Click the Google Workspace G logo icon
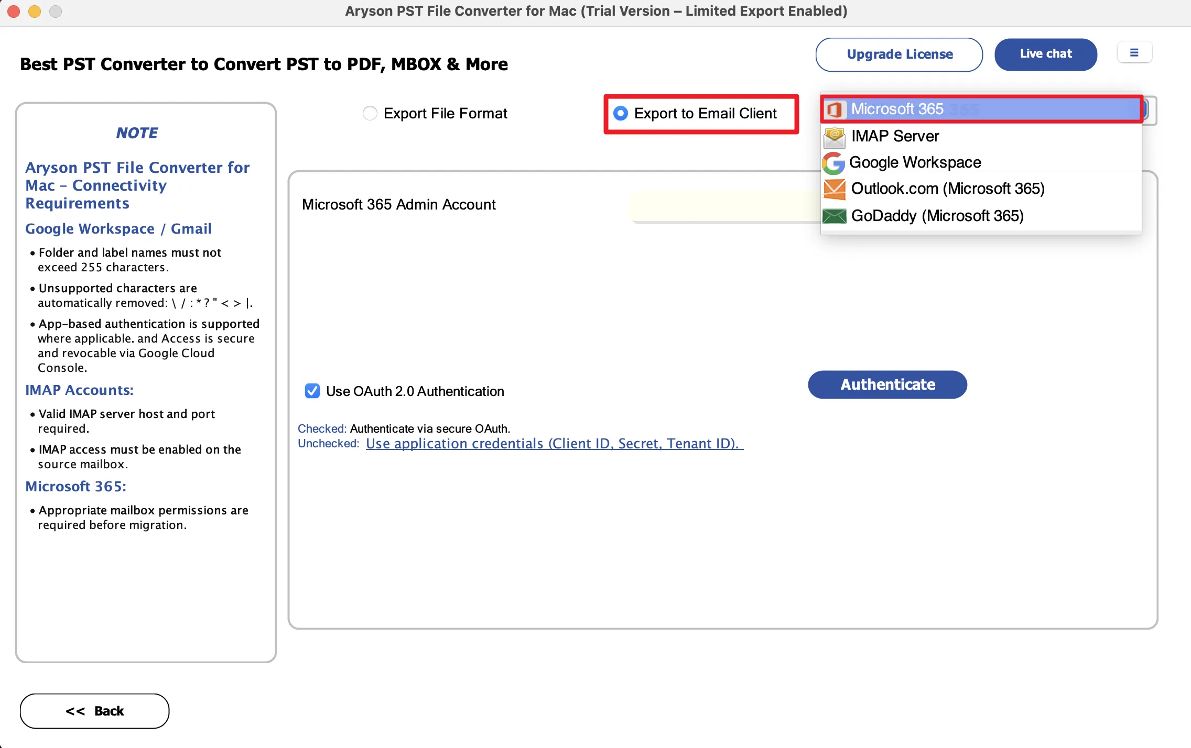 point(833,163)
